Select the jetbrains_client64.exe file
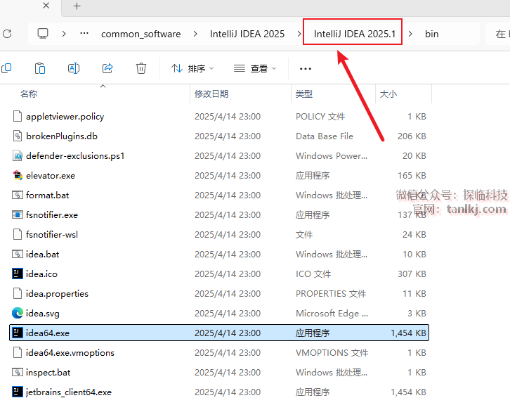Viewport: 510px width, 398px height. coord(68,392)
